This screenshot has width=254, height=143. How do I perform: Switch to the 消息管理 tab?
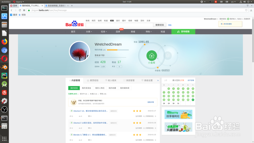(x=129, y=81)
